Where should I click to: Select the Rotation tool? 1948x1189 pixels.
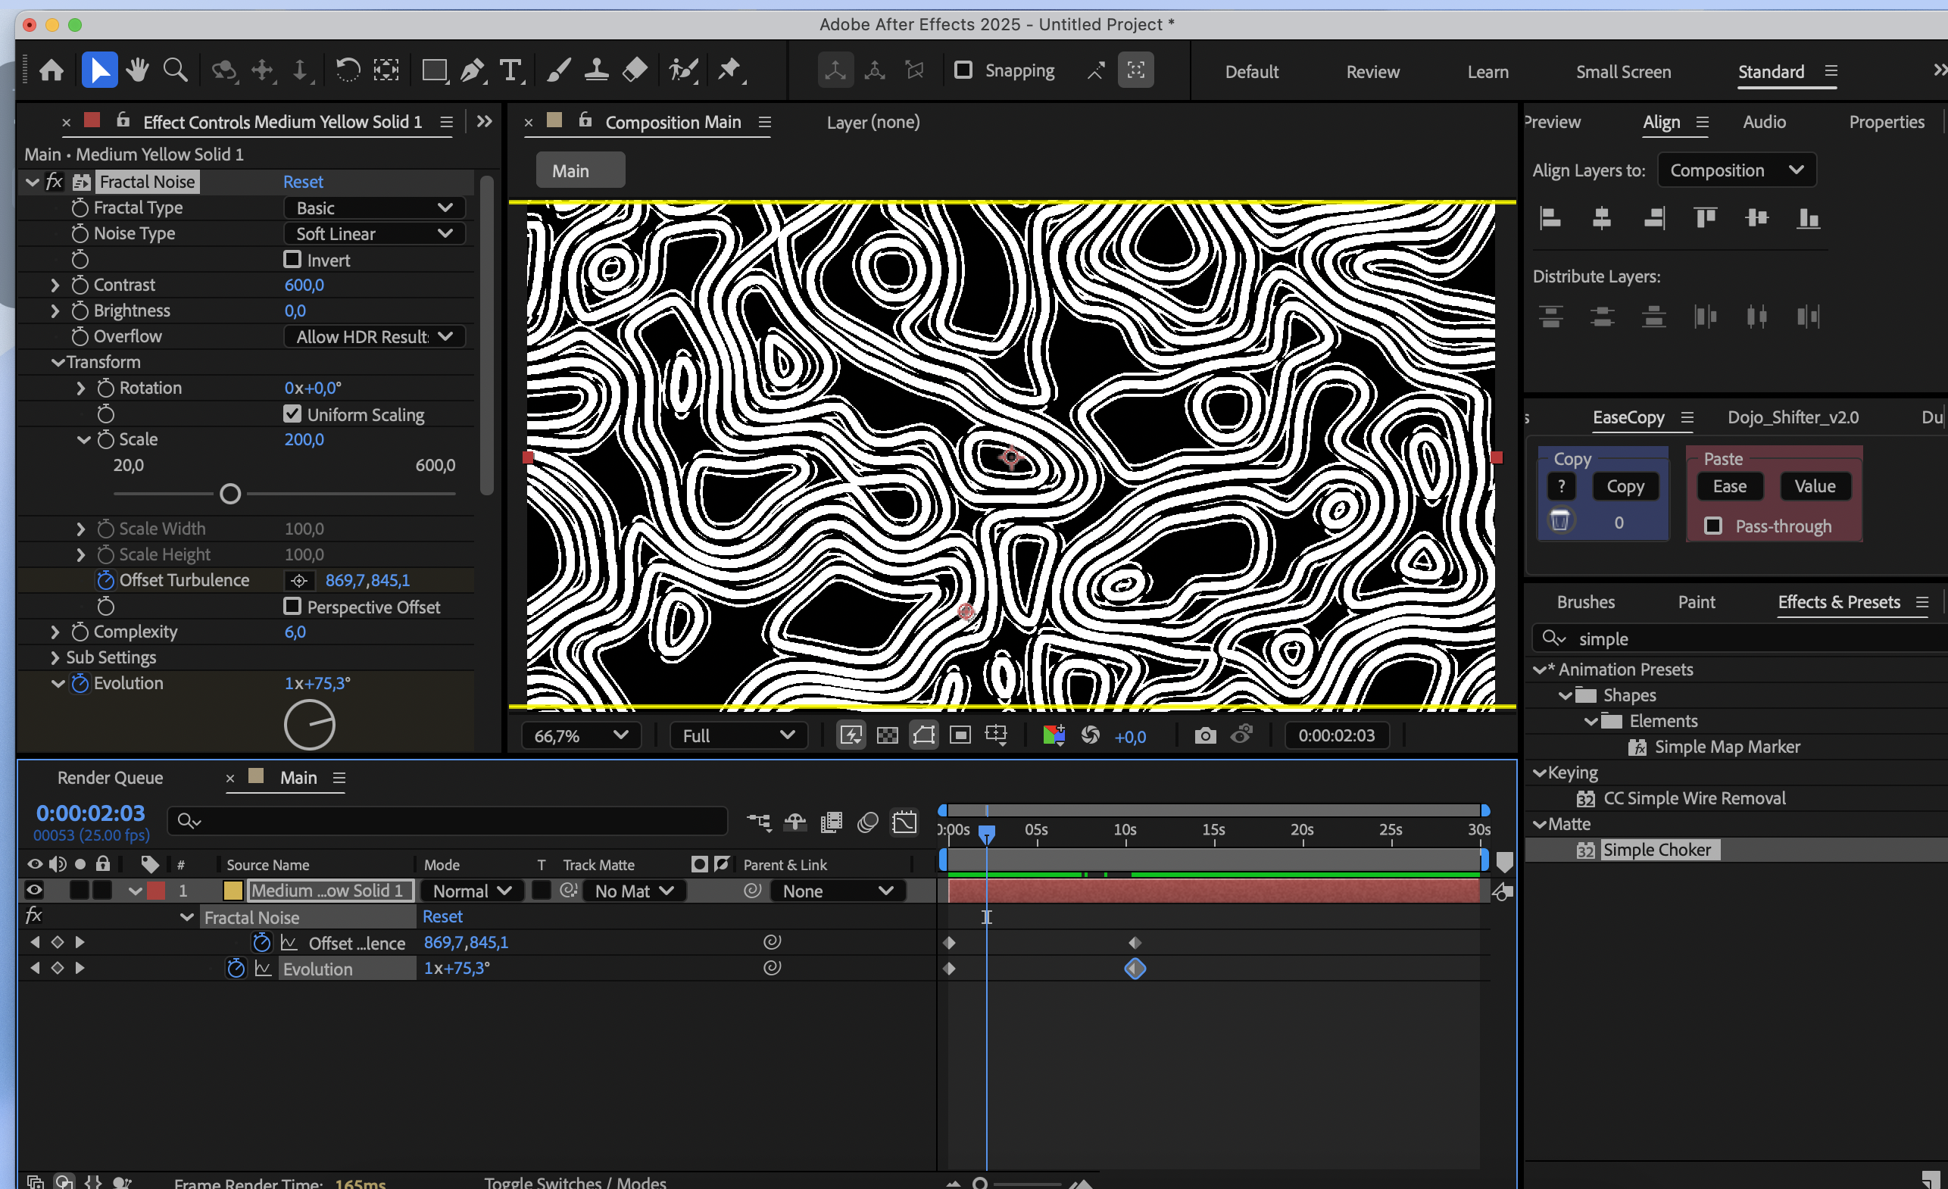pos(347,70)
